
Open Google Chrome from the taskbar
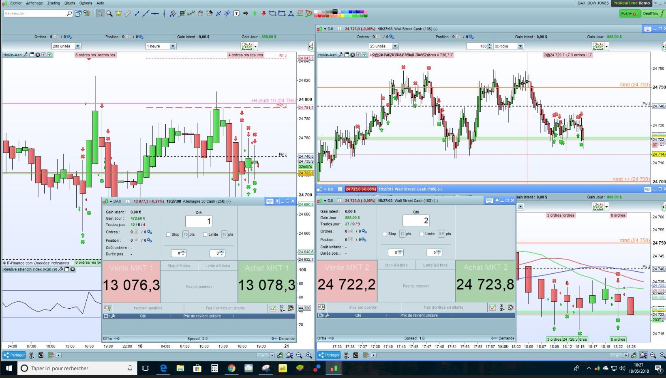231,368
